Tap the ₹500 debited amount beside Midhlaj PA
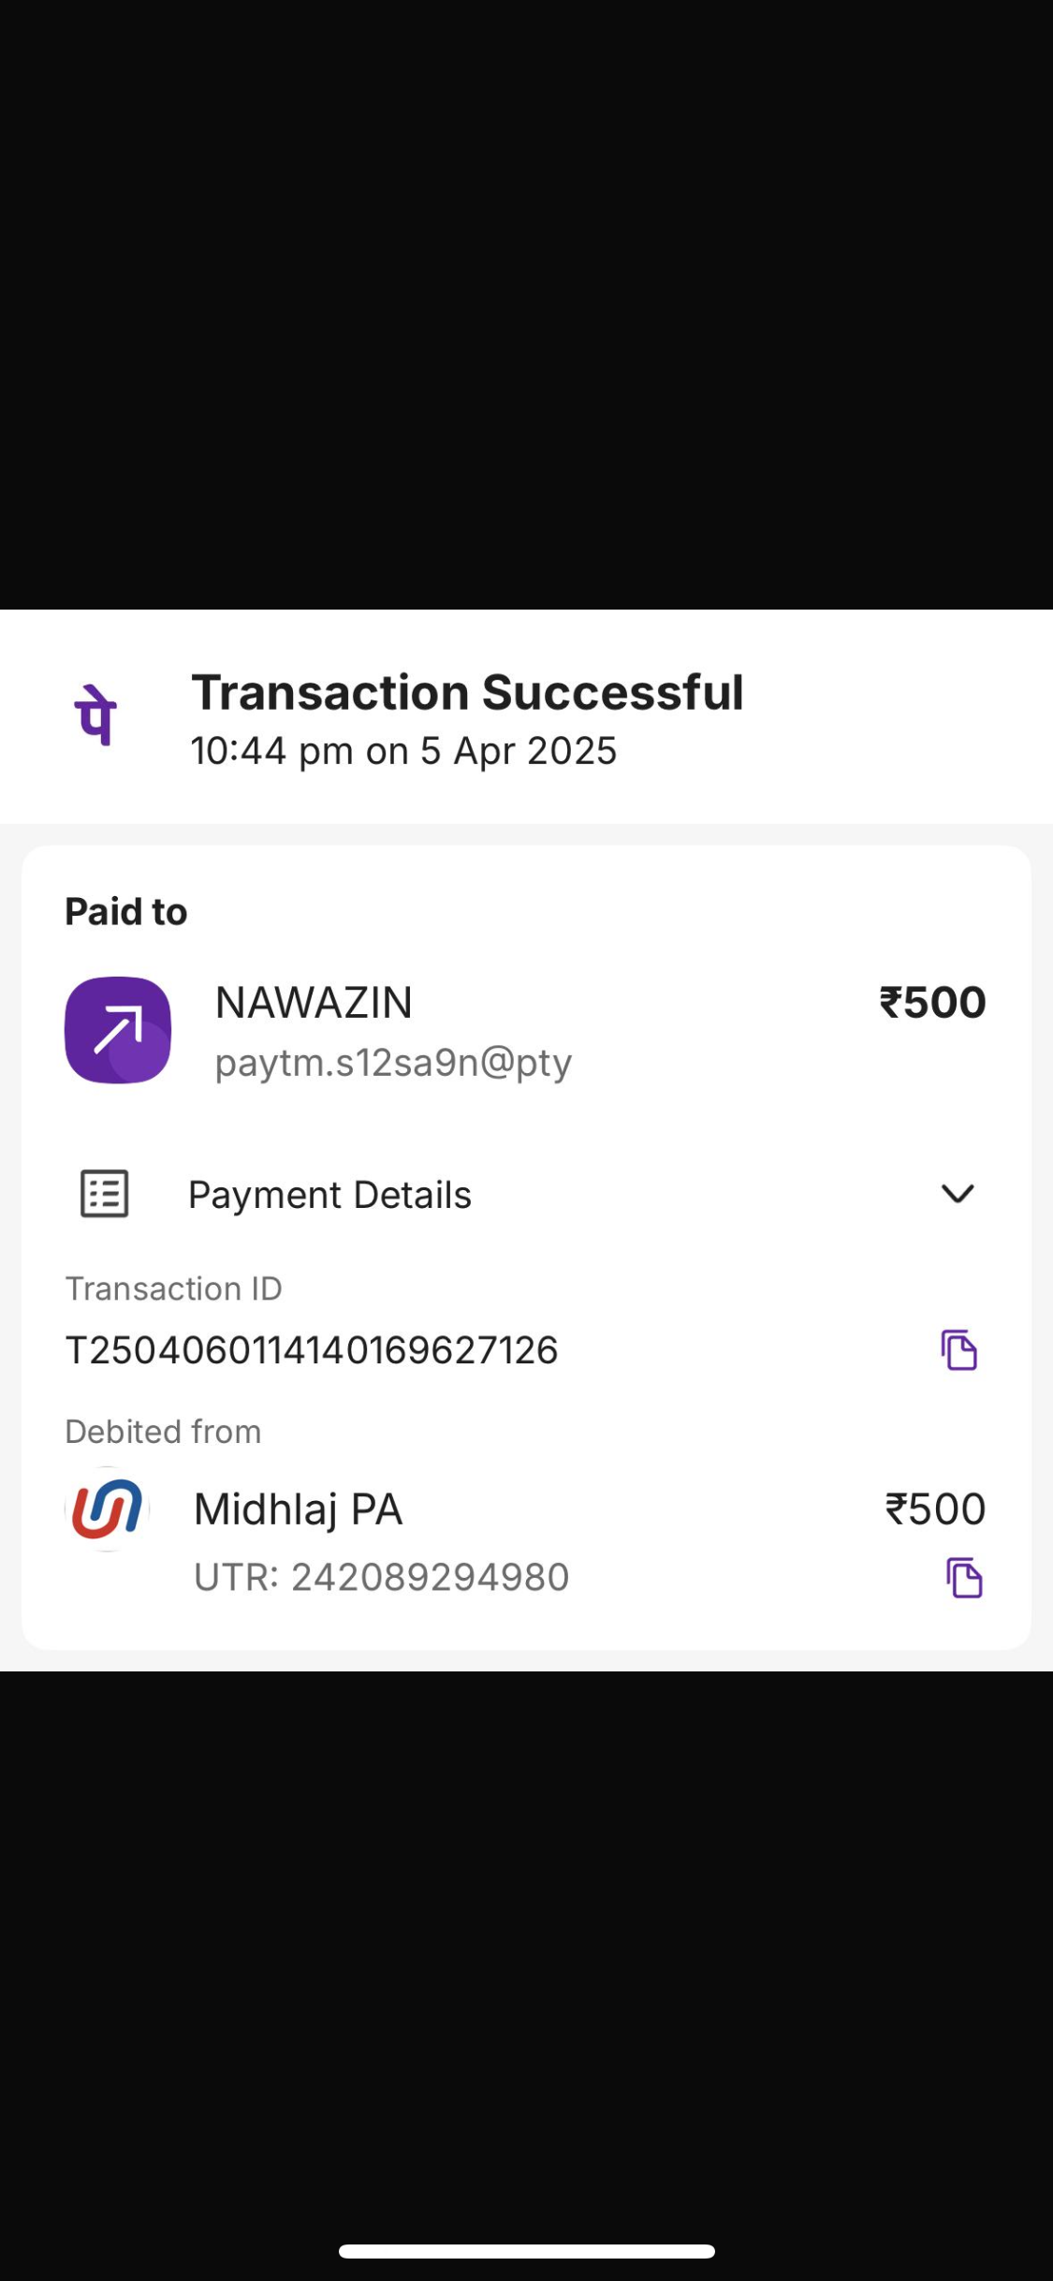This screenshot has width=1053, height=2281. [935, 1509]
